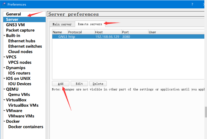Select the VirtualBox category
The image size is (207, 139).
tap(16, 100)
